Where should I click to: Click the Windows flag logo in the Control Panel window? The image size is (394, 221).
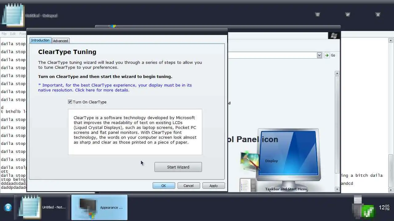pyautogui.click(x=334, y=36)
